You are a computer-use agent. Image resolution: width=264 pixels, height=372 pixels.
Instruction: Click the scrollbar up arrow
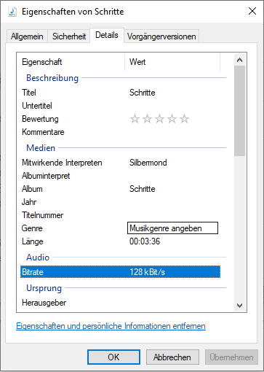(x=239, y=60)
